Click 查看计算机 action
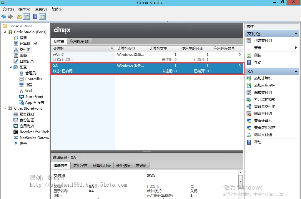The width and height of the screenshot is (301, 199). coord(263,121)
